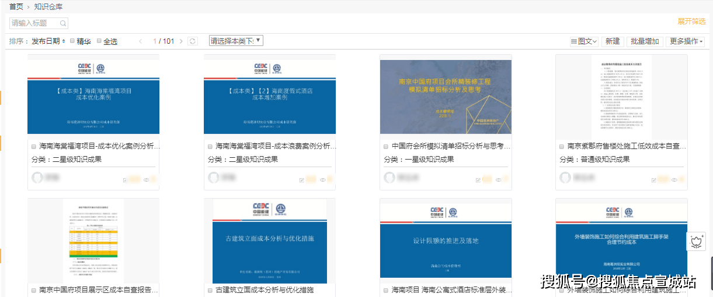The width and height of the screenshot is (713, 297).
Task: Open thumbnail of 海南度假式酒店成本增加案例 slide
Action: [270, 97]
